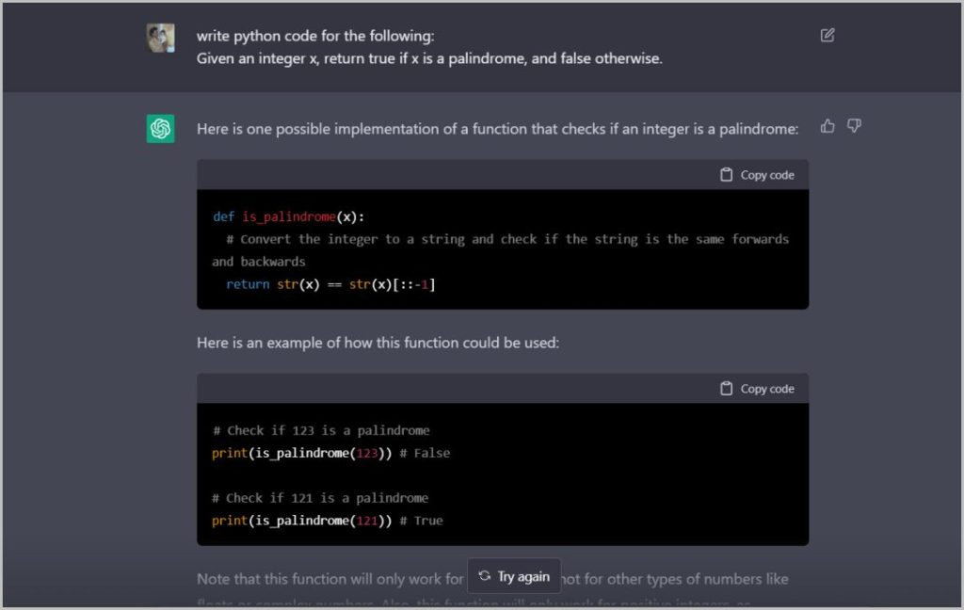Viewport: 964px width, 610px height.
Task: Click the prompt text "write python code for the following:"
Action: (316, 37)
